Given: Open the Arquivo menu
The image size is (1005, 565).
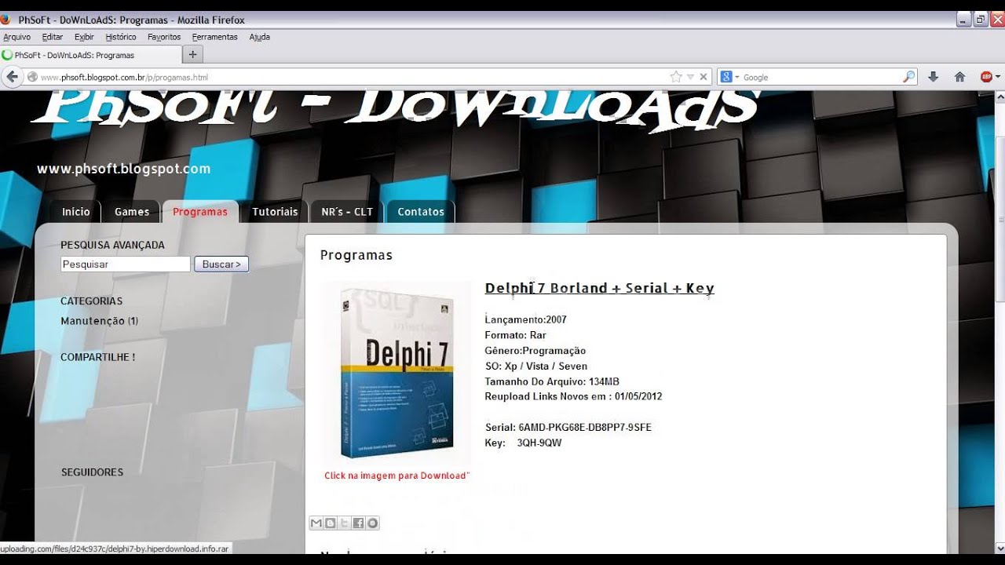Looking at the screenshot, I should pos(16,37).
